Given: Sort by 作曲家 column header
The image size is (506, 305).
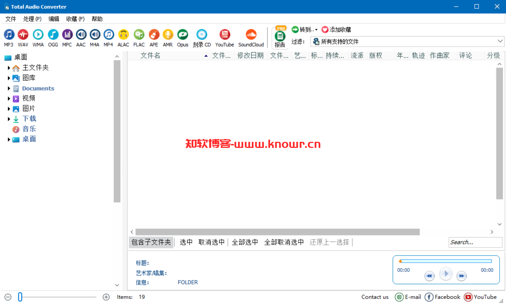Looking at the screenshot, I should coord(440,55).
